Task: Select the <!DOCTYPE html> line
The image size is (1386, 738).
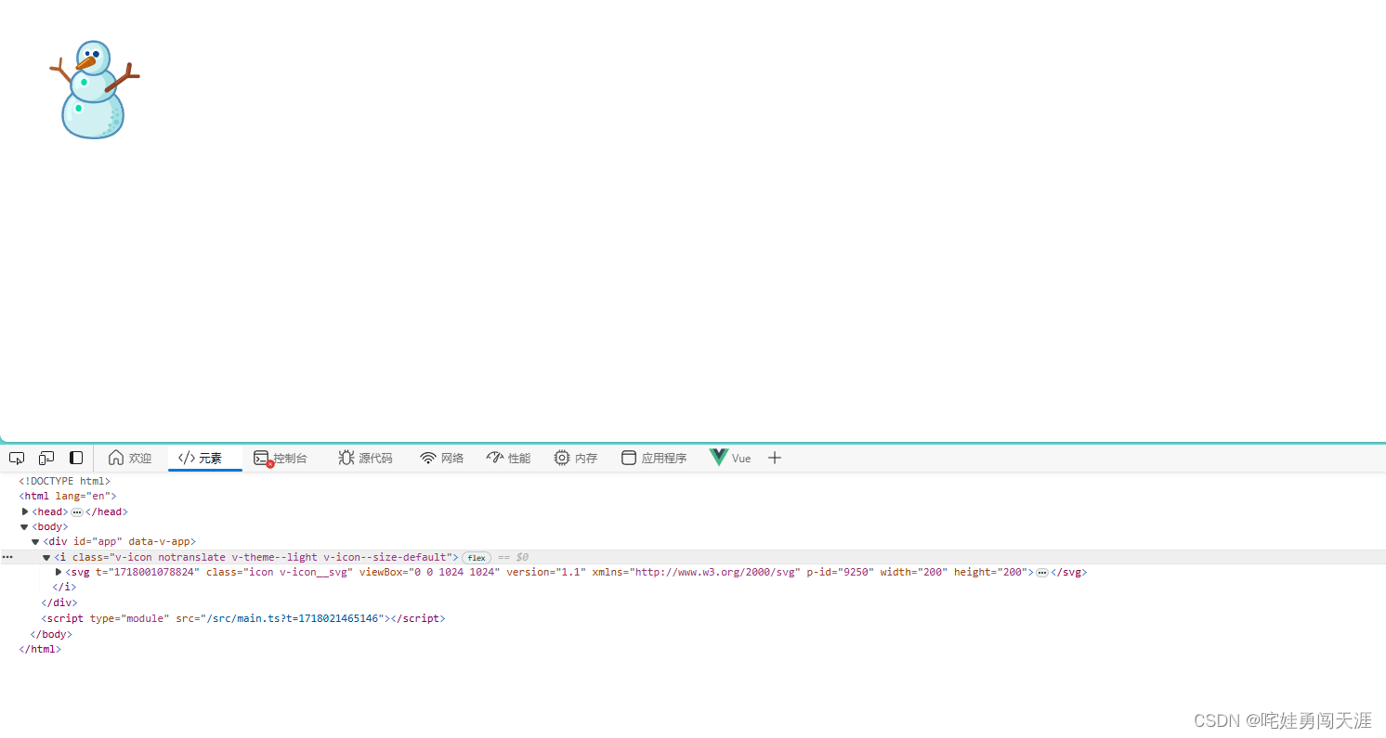Action: (x=65, y=481)
